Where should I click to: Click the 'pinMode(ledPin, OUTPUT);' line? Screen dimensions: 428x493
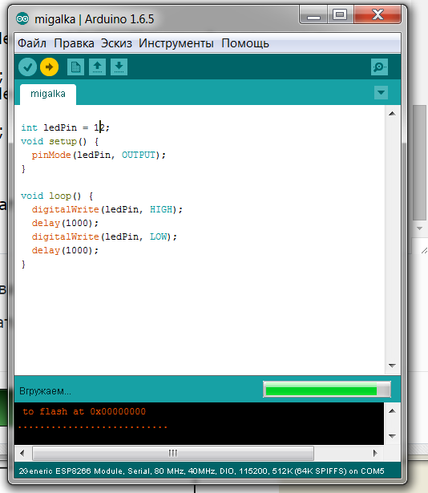pyautogui.click(x=99, y=155)
